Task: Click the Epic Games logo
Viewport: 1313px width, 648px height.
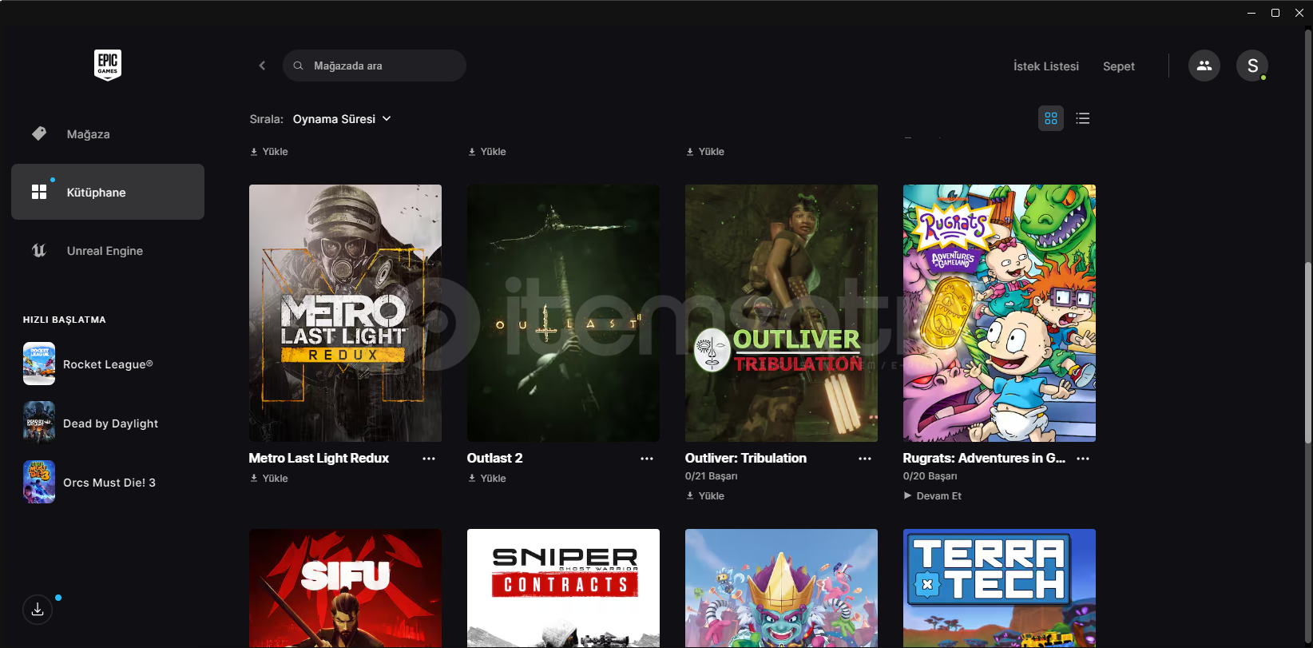Action: (x=108, y=65)
